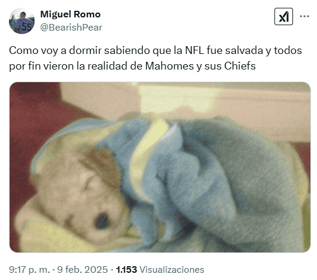Open the 9:17 p. m. timestamp link

tap(29, 270)
